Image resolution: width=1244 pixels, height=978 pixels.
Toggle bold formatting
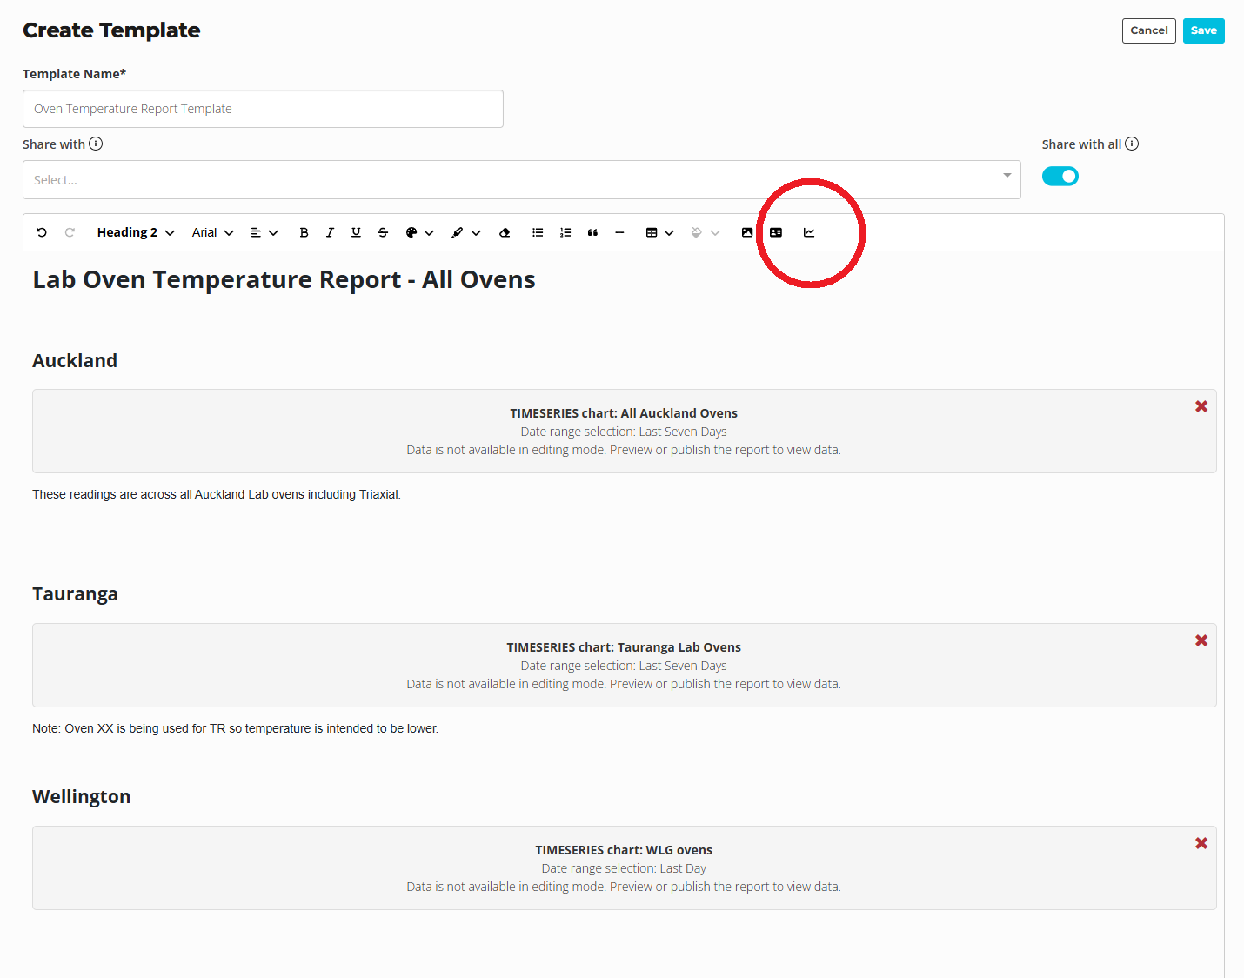pyautogui.click(x=304, y=232)
